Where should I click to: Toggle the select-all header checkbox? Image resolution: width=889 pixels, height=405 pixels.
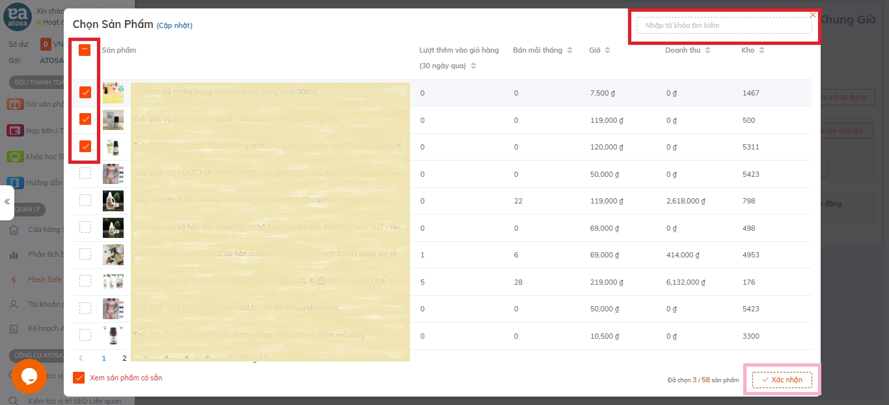click(85, 50)
